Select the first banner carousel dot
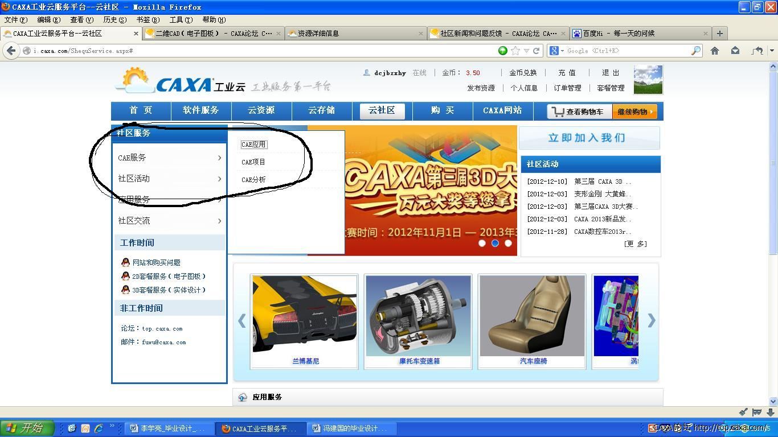778x437 pixels. tap(482, 243)
